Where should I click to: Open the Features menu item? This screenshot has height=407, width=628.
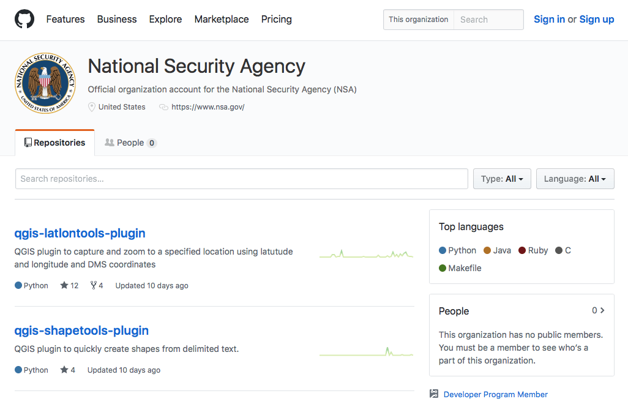click(65, 19)
